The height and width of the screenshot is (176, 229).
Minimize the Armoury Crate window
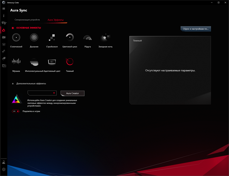pyautogui.click(x=212, y=2)
